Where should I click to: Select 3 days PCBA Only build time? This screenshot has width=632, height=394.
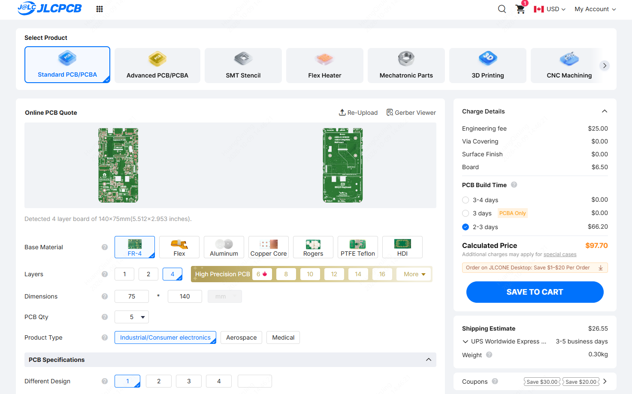click(466, 213)
